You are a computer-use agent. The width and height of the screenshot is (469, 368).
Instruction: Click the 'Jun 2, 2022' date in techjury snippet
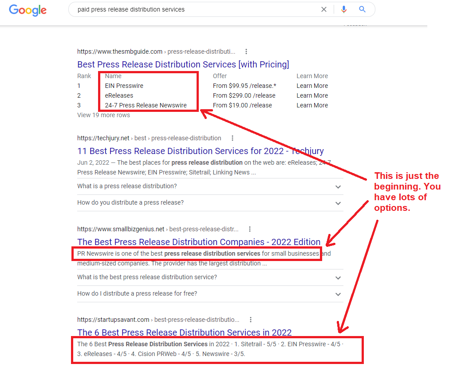tap(93, 162)
